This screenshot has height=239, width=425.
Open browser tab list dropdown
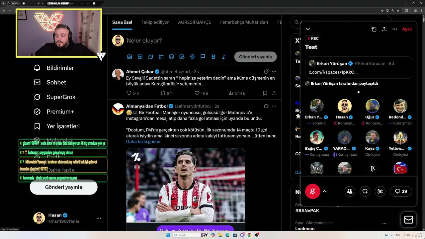tap(3, 3)
